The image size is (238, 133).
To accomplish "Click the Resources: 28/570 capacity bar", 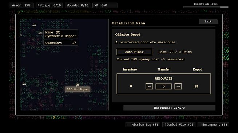I will pos(169,108).
